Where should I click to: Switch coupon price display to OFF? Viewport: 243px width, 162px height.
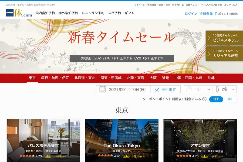pyautogui.click(x=216, y=99)
